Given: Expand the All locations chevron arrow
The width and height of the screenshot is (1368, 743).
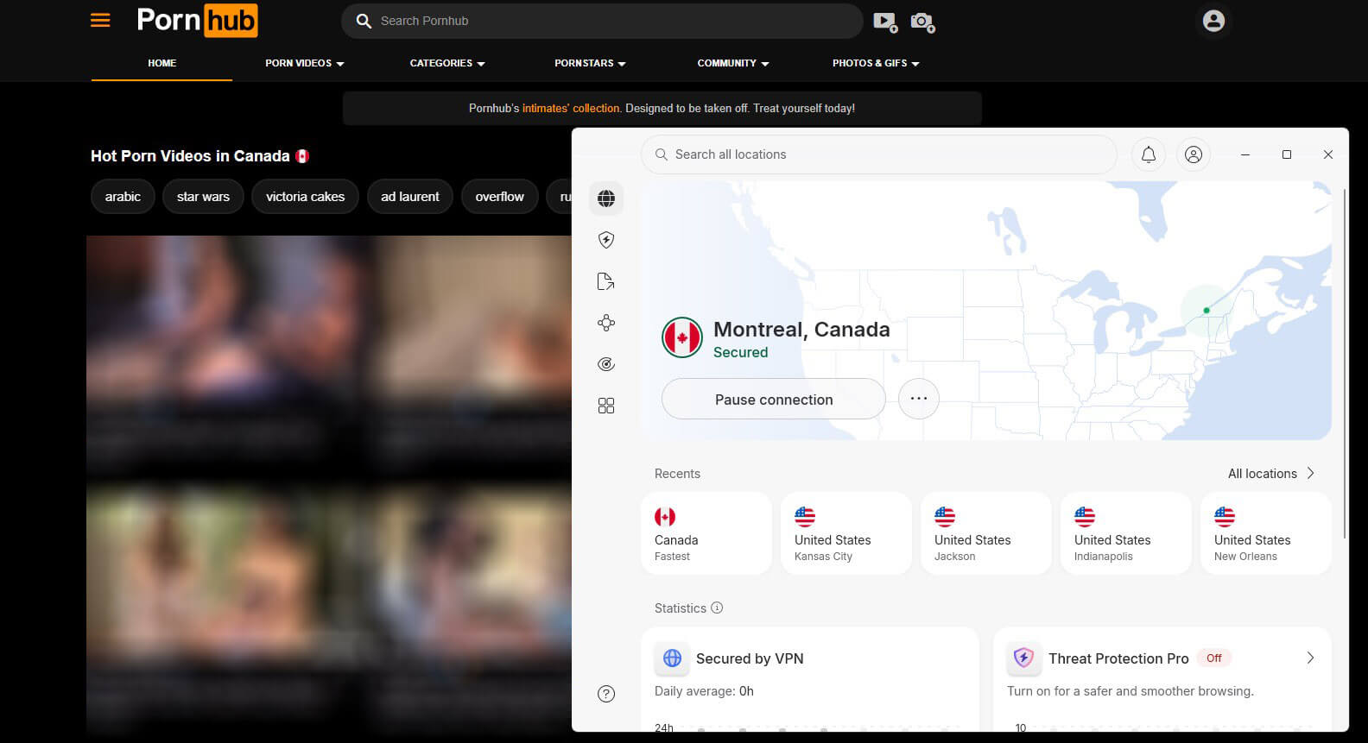Looking at the screenshot, I should [x=1310, y=473].
